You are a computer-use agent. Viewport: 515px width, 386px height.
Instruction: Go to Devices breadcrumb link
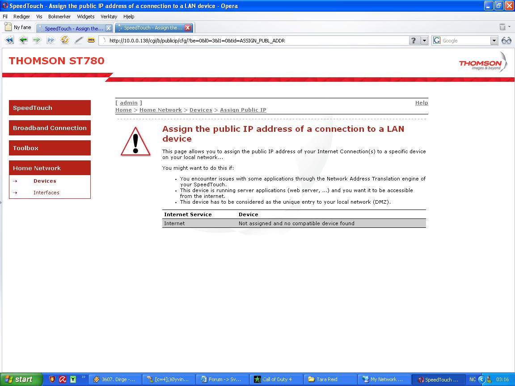tap(201, 110)
